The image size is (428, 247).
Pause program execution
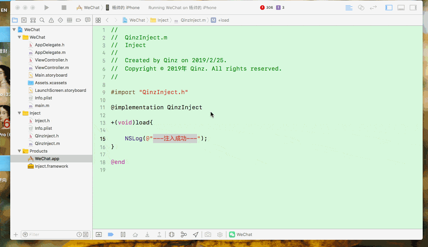(123, 234)
